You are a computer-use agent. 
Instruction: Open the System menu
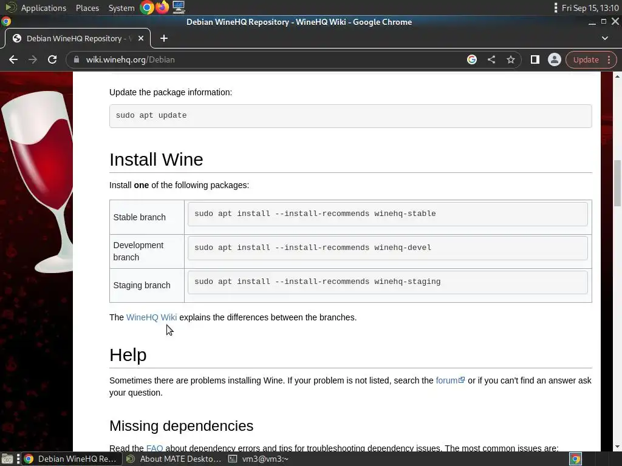(x=121, y=8)
